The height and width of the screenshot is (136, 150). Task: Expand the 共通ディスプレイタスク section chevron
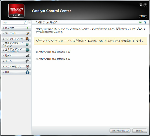pyautogui.click(x=3, y=45)
